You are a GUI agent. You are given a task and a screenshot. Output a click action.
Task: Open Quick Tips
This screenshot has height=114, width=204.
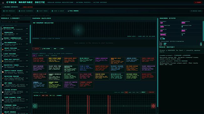(196, 11)
